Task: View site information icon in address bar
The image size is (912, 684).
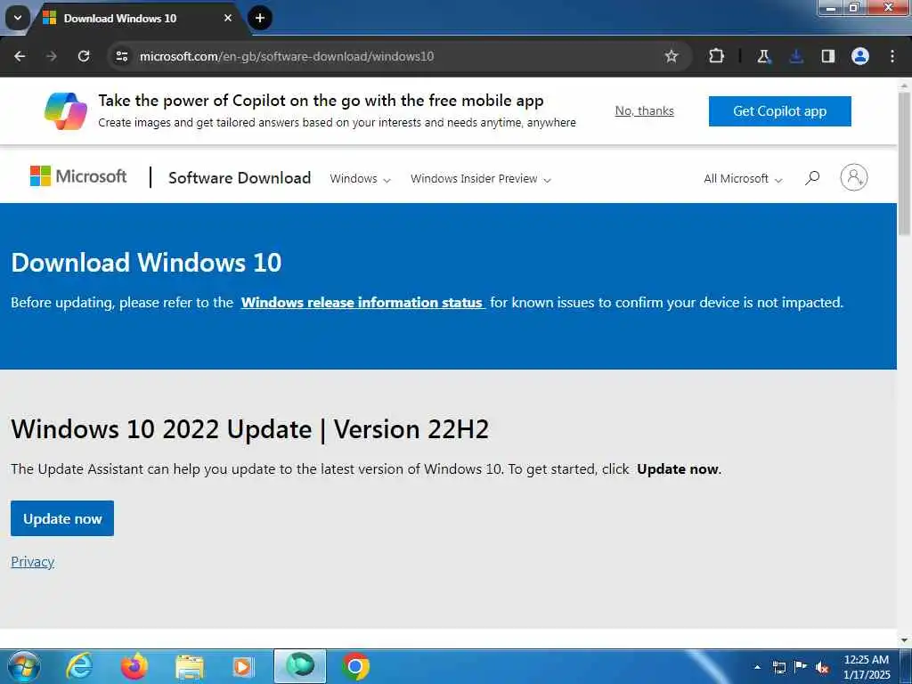Action: (x=121, y=56)
